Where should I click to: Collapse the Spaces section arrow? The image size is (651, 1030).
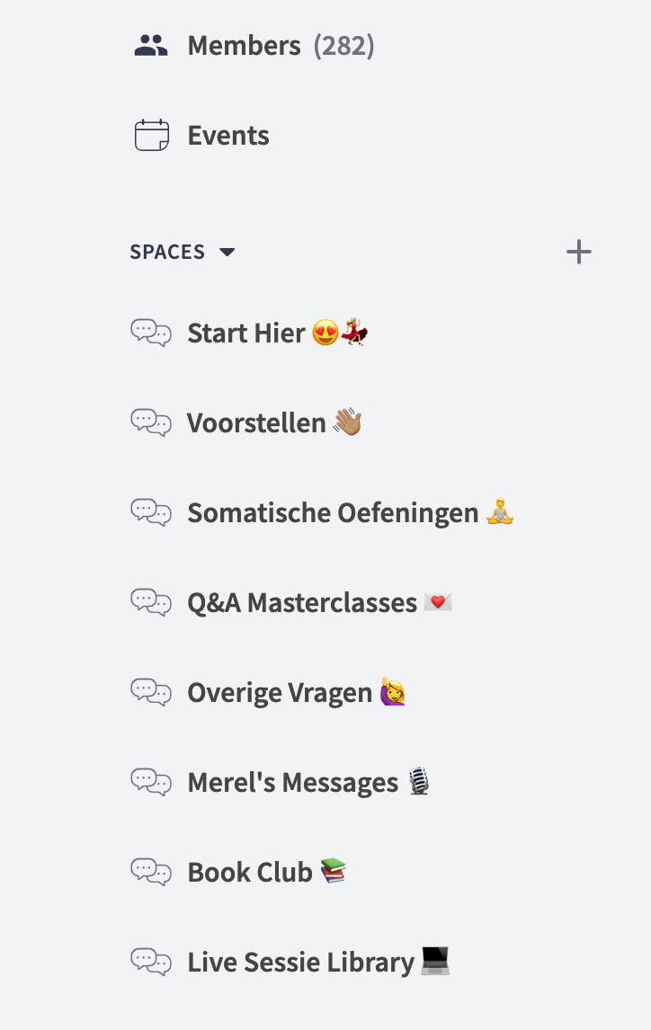coord(227,253)
